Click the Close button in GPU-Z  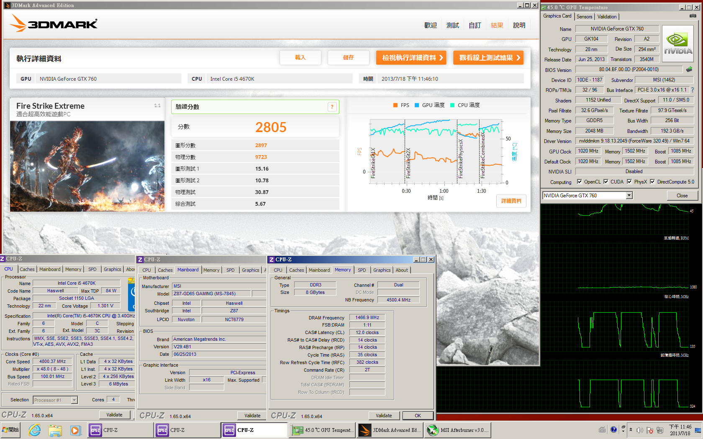tap(682, 196)
